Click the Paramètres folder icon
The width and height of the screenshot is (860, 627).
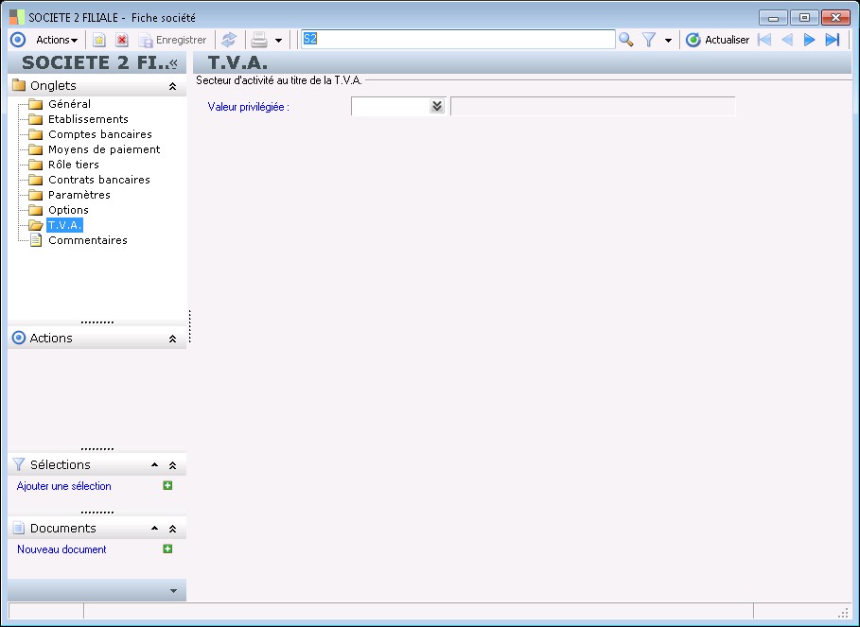(36, 195)
